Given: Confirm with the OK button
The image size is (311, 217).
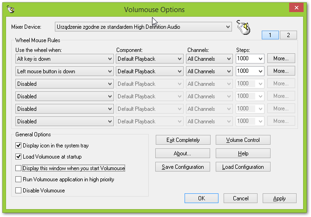Looking at the screenshot, I should tap(201, 198).
